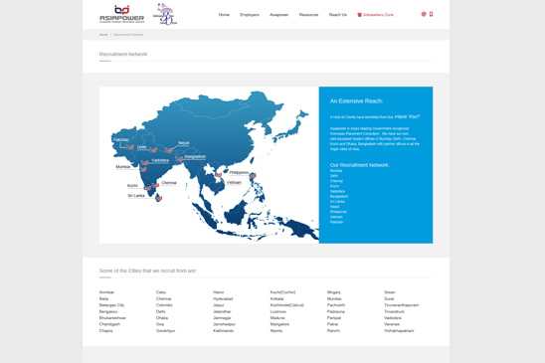Click the 30 years anniversary logo
This screenshot has height=363, width=545.
pos(165,14)
